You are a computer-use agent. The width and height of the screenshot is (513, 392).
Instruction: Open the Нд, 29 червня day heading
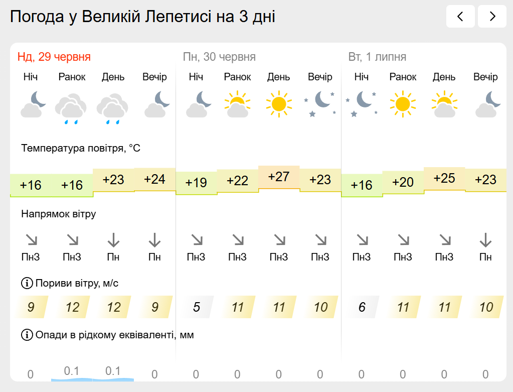point(54,57)
